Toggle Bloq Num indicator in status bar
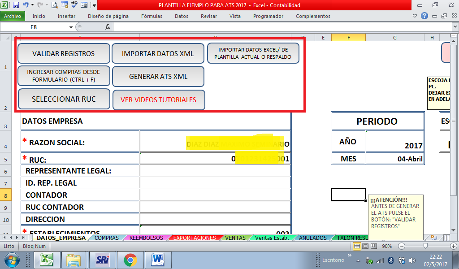This screenshot has width=459, height=269. point(34,246)
